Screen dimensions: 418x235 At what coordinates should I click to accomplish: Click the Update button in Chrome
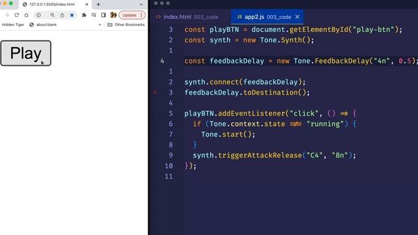tap(129, 15)
